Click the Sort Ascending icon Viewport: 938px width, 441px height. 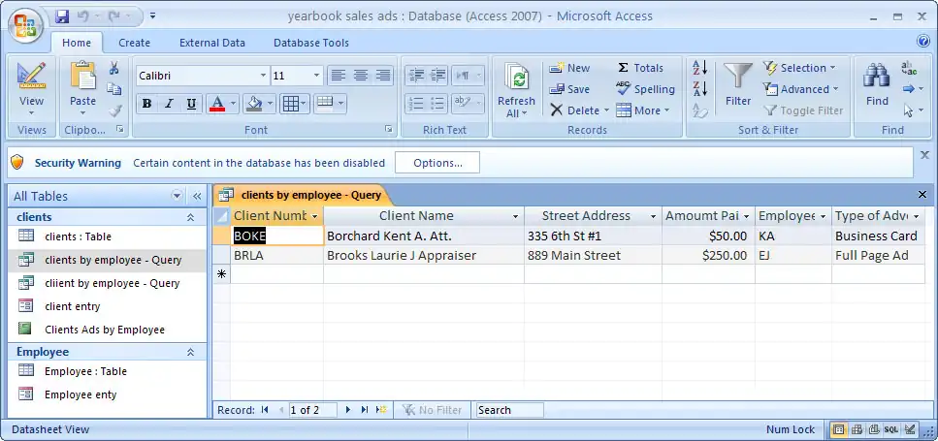pyautogui.click(x=699, y=69)
